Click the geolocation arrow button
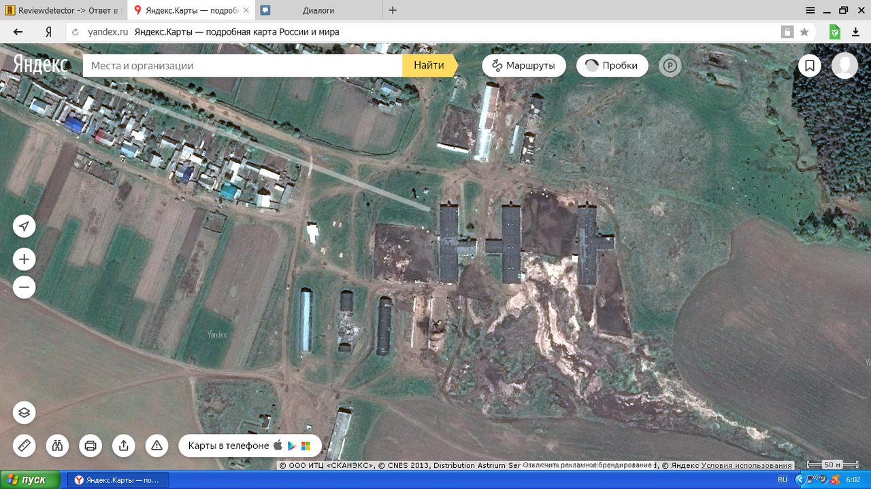 pyautogui.click(x=24, y=226)
